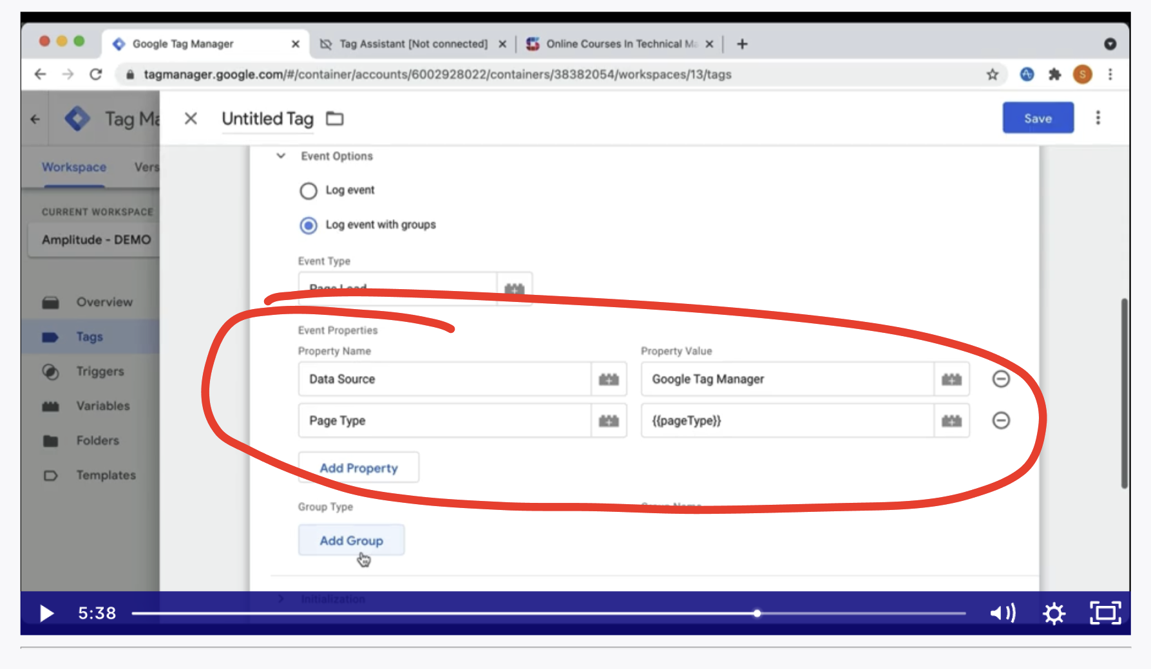1151x669 pixels.
Task: Click the Templates sidebar icon
Action: (50, 476)
